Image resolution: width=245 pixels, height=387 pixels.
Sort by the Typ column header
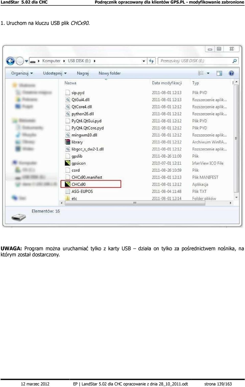pos(195,83)
